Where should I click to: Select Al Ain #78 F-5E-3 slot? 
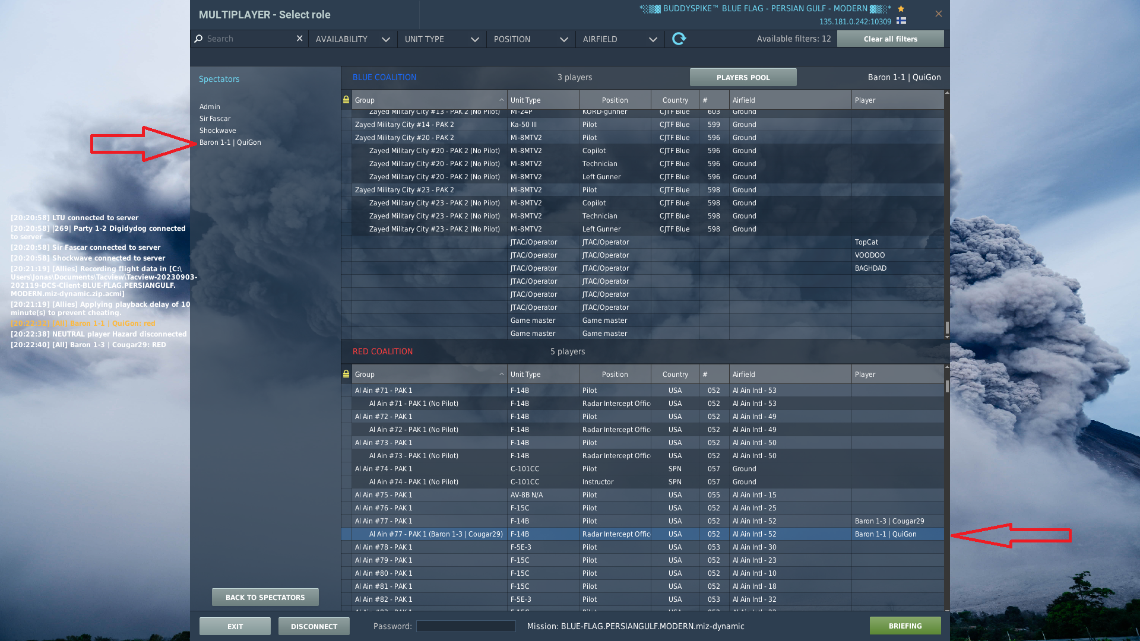[x=642, y=547]
